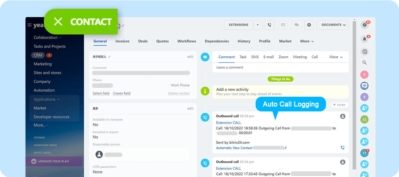Click the green info icon beside Add a new activity
The height and width of the screenshot is (177, 399).
pos(205,91)
